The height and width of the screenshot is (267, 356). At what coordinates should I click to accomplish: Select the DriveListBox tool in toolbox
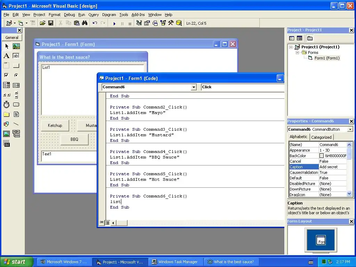pyautogui.click(x=16, y=104)
